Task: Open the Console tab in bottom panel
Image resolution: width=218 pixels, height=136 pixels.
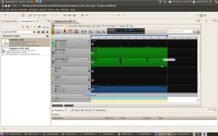Action: pos(86,110)
